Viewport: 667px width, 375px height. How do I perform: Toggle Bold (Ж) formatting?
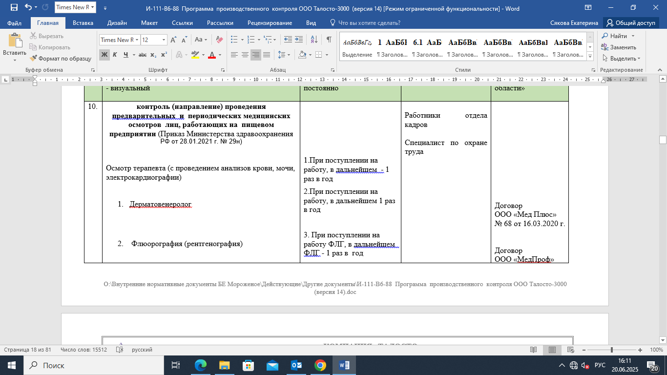(104, 55)
